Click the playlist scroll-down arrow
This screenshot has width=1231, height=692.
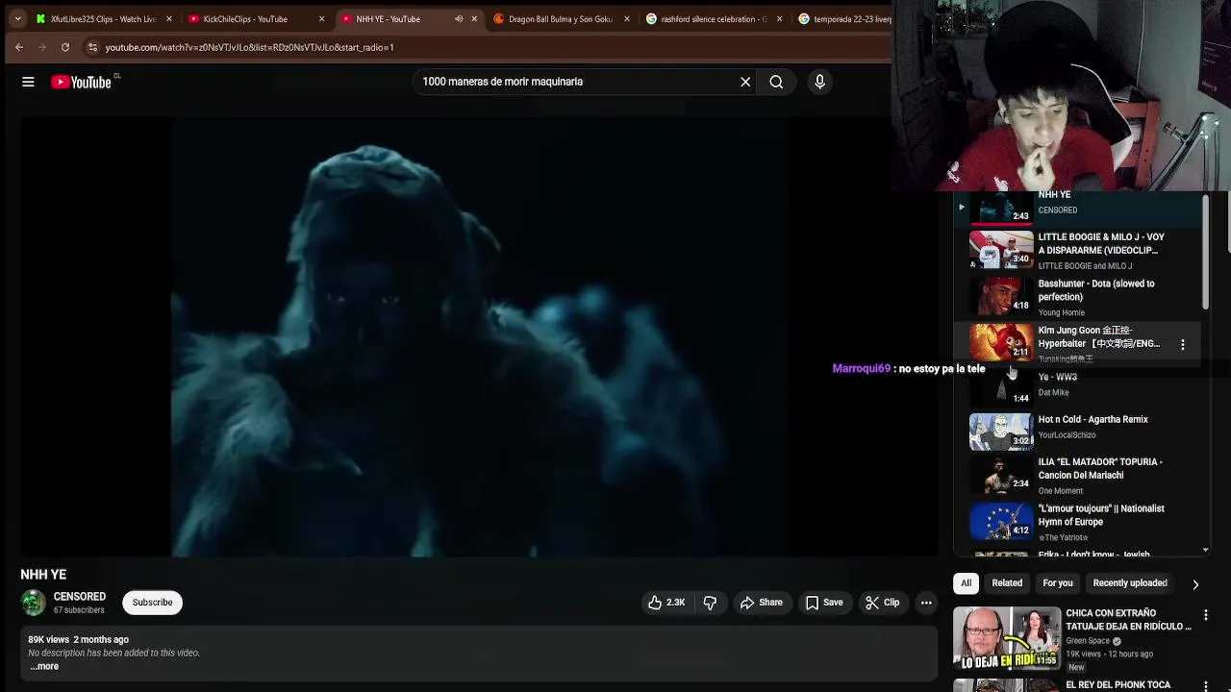[x=1206, y=550]
